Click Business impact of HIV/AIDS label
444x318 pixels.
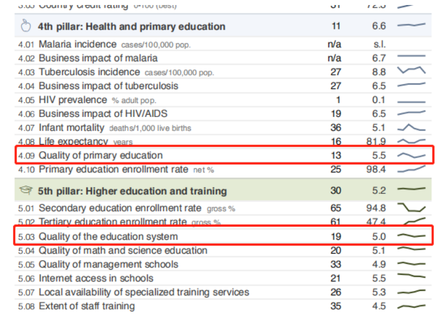click(x=103, y=114)
